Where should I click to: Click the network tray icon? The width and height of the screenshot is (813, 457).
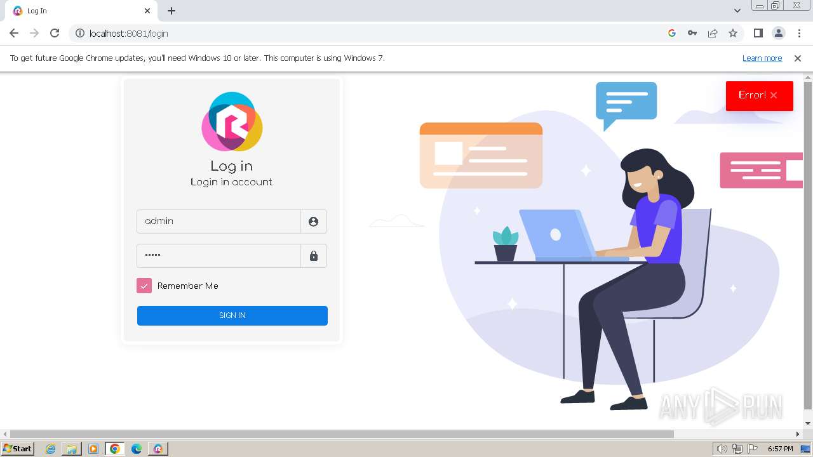coord(737,449)
